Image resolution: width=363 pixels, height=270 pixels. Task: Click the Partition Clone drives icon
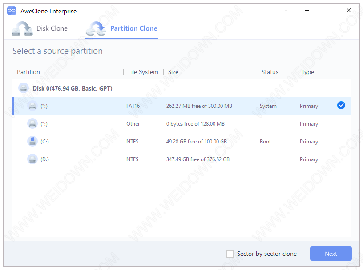pyautogui.click(x=96, y=28)
